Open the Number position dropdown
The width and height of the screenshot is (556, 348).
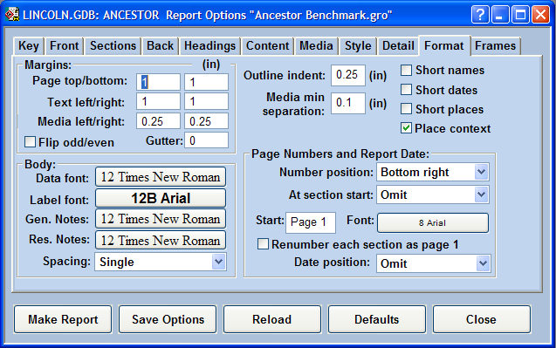(433, 172)
